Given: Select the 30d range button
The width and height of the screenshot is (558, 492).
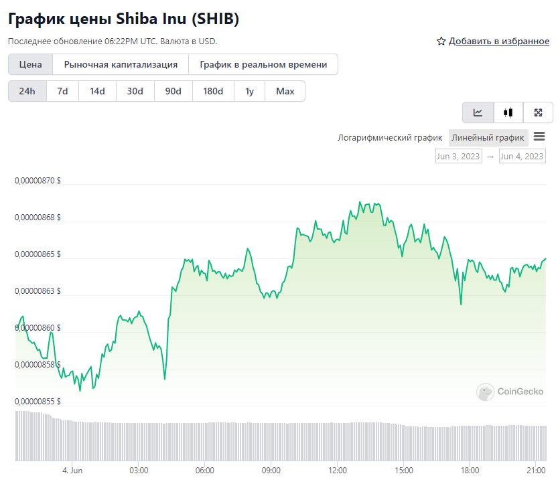Looking at the screenshot, I should (135, 91).
